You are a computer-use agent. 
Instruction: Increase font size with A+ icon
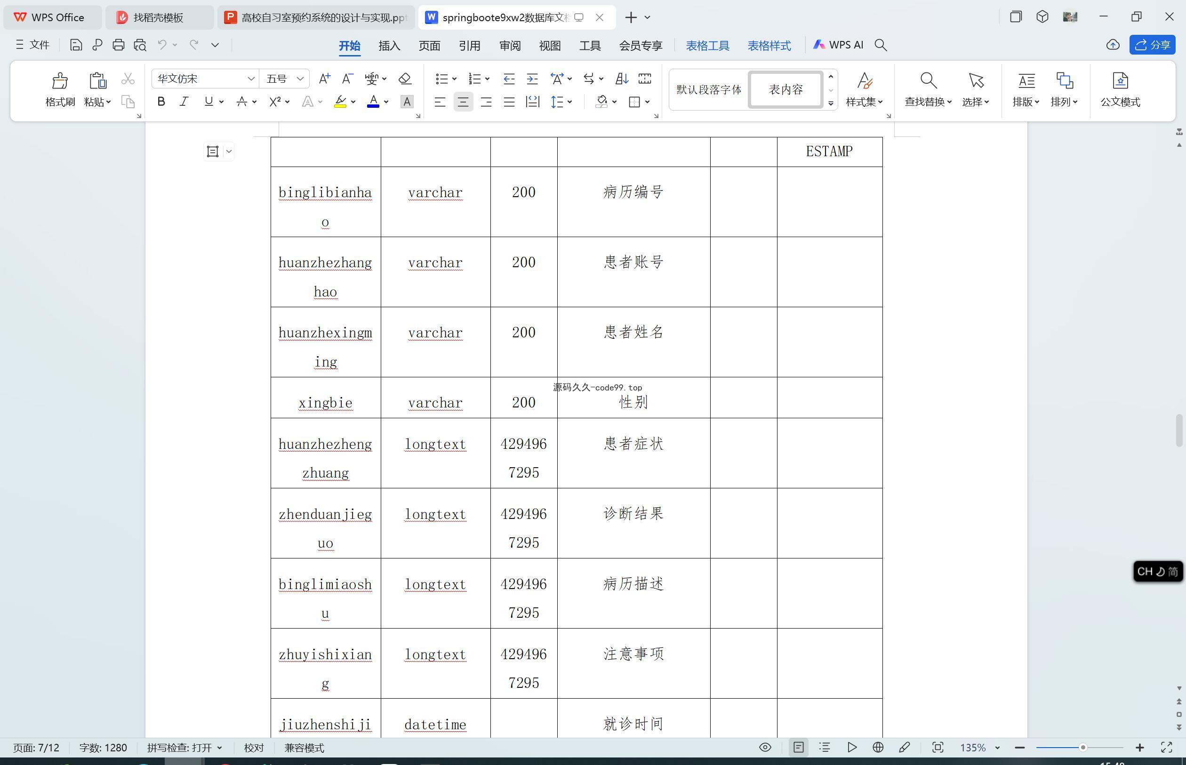click(324, 79)
